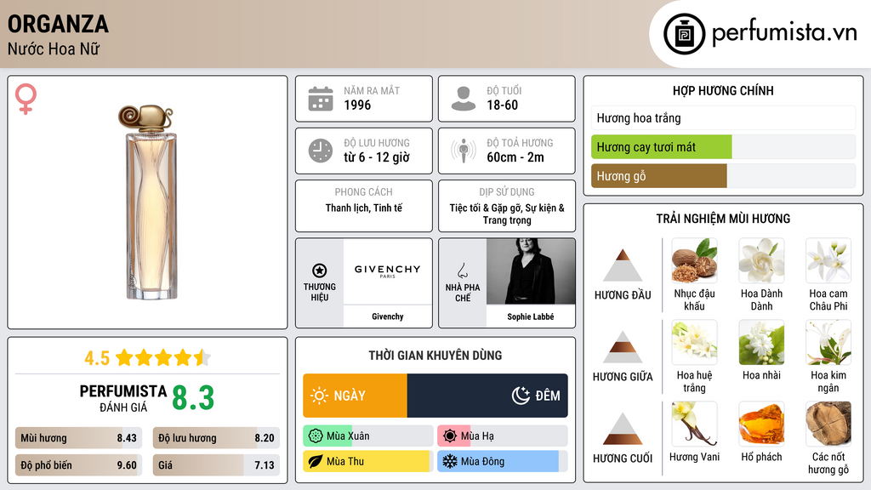Click the Mùa Xuân season bar
871x490 pixels.
click(x=367, y=436)
